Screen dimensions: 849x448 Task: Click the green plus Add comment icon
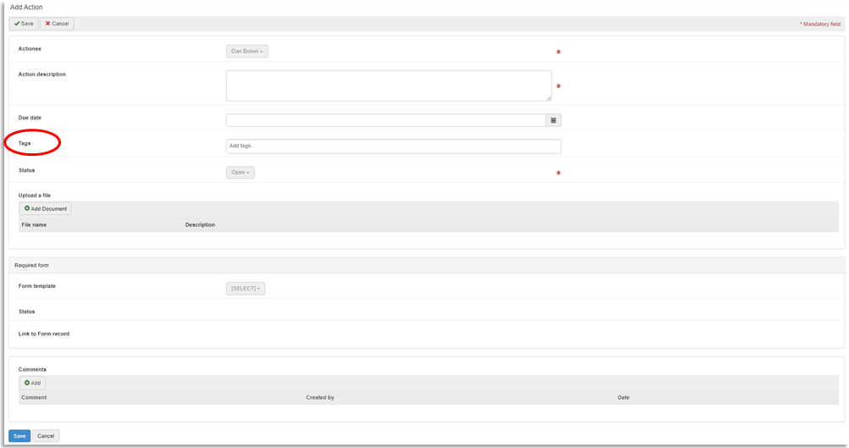point(27,383)
